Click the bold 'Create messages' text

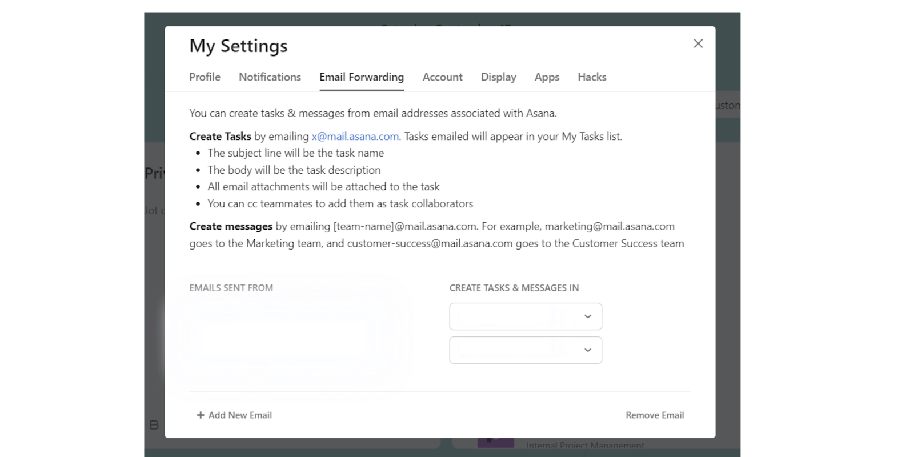click(x=231, y=227)
